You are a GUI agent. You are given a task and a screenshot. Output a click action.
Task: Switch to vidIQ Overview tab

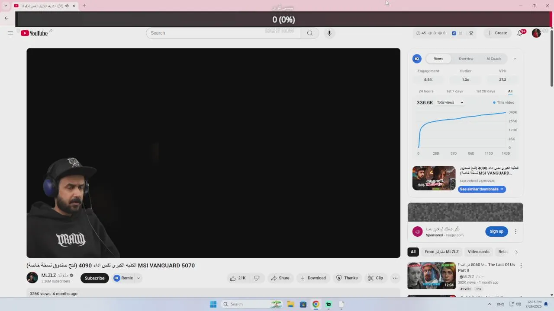[x=466, y=59]
